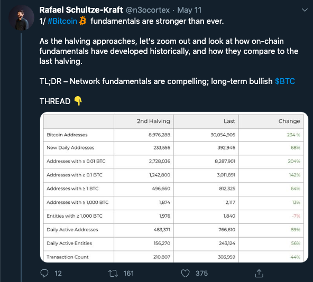Open the fundamentals table image

(174, 187)
